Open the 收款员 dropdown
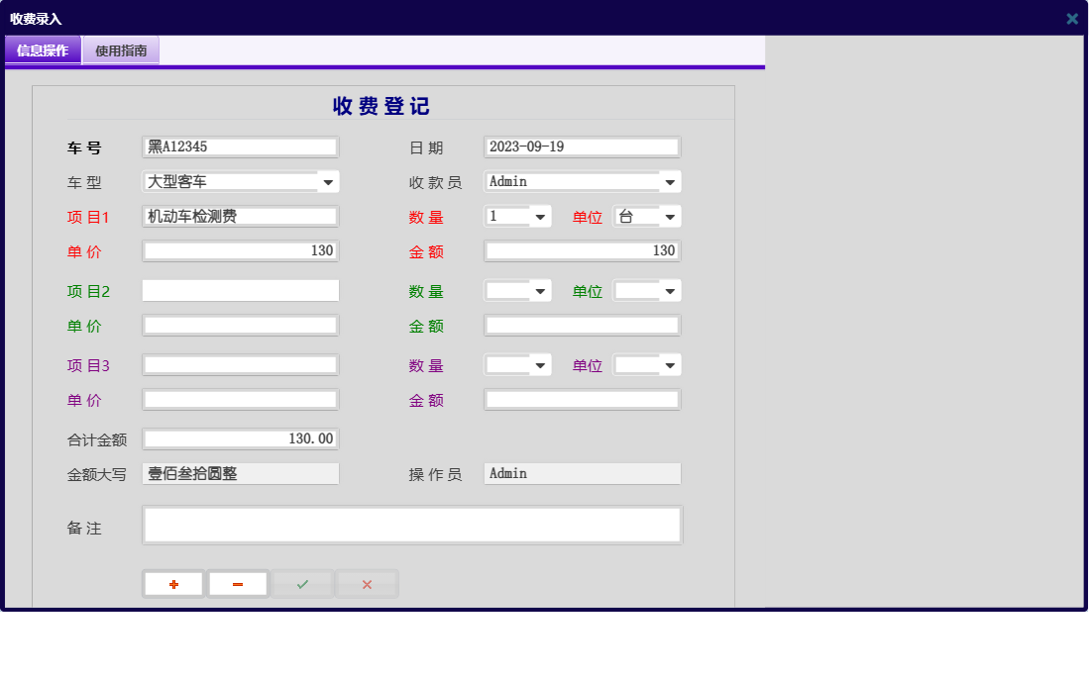This screenshot has height=680, width=1089. (670, 182)
